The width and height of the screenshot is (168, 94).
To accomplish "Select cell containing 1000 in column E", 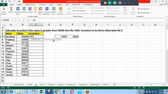I will pyautogui.click(x=61, y=37).
